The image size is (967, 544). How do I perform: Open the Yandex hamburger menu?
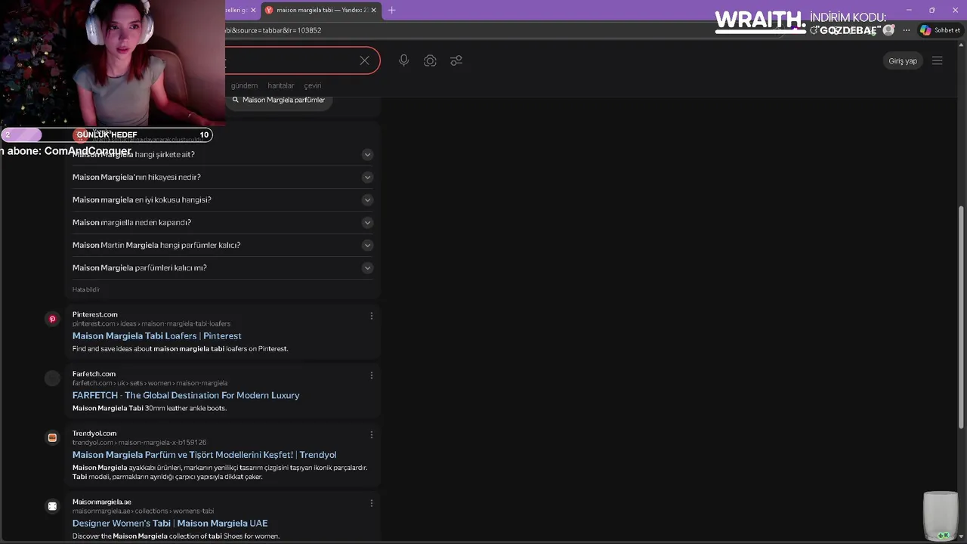(x=938, y=60)
